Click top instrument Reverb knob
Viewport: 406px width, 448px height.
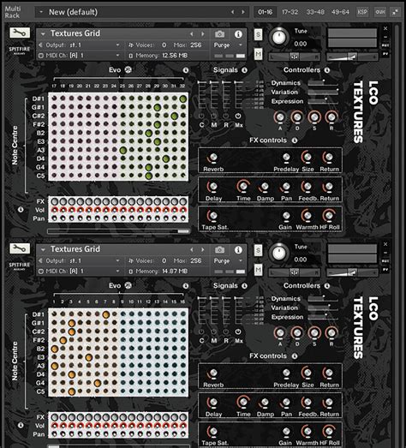[213, 158]
